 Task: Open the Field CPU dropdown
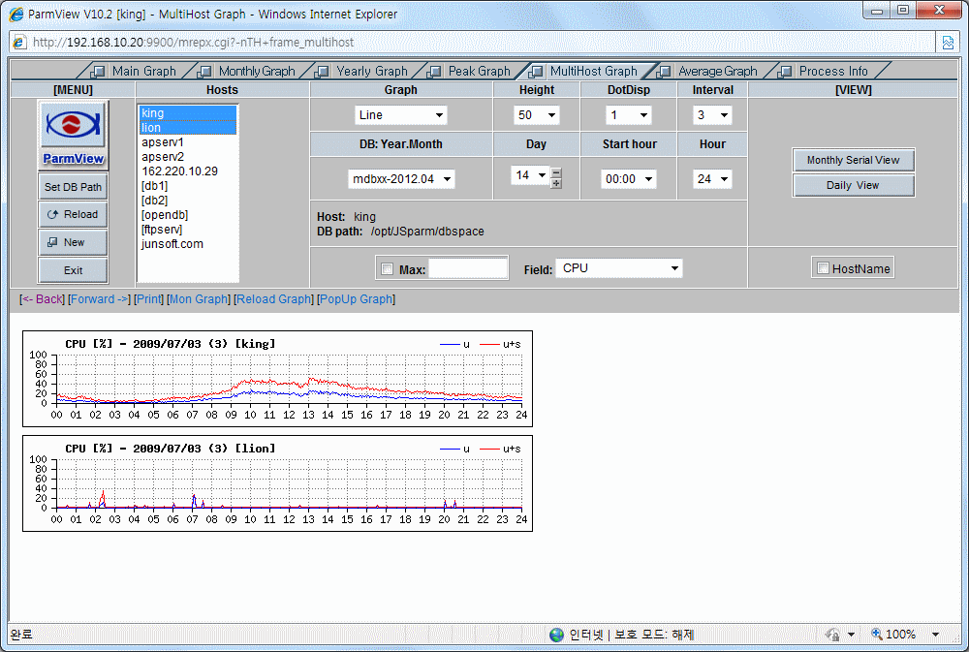(618, 268)
